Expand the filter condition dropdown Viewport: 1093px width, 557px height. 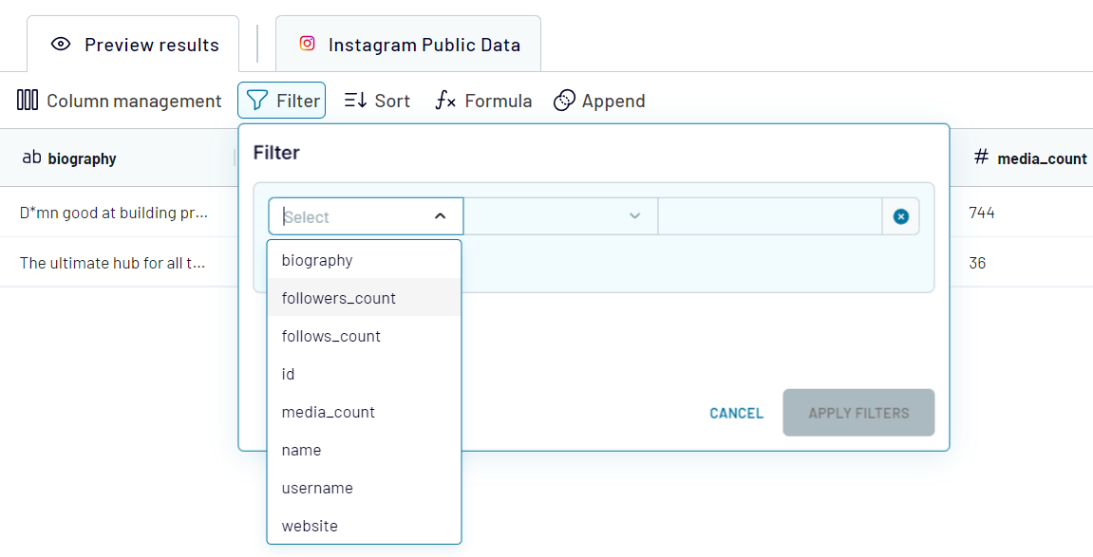635,215
